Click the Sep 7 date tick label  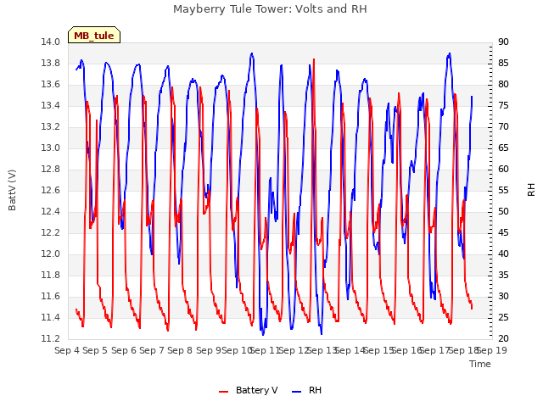(152, 350)
